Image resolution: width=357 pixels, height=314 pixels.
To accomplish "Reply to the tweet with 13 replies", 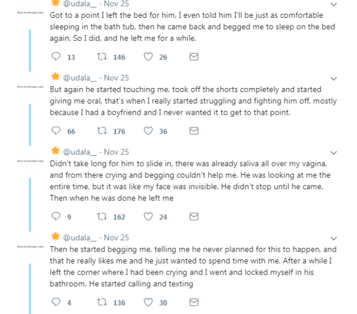I will point(56,56).
